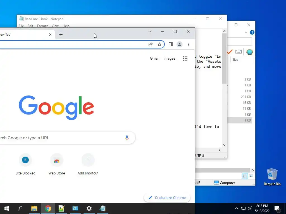Focus the Google search box
286x214 pixels.
point(68,138)
